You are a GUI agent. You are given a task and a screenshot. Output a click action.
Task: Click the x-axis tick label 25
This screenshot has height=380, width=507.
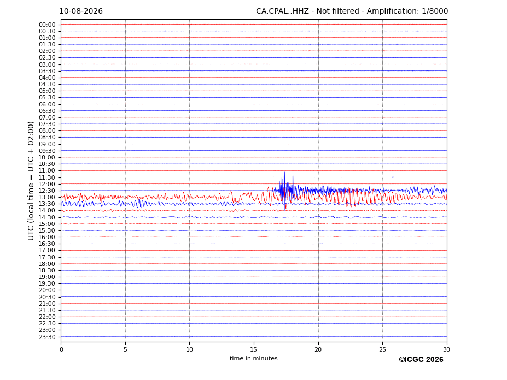pos(382,349)
